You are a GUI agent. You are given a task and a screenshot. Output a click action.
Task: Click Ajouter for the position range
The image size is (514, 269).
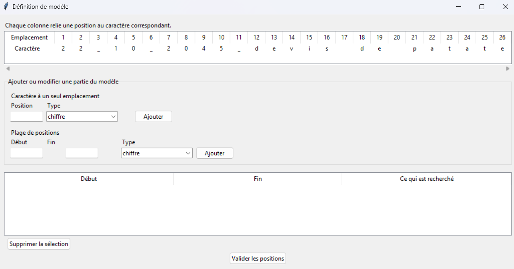click(x=215, y=153)
